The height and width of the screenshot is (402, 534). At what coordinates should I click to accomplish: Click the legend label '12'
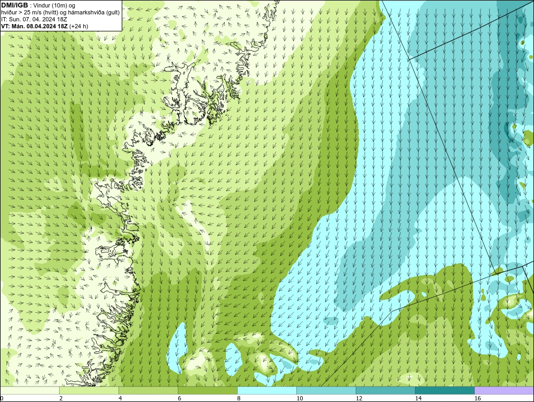pos(359,398)
